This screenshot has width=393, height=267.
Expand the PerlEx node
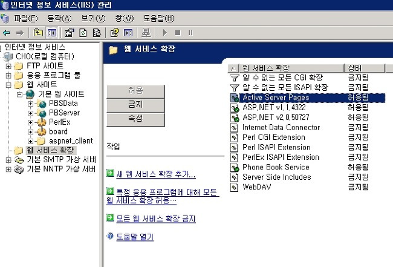30,122
